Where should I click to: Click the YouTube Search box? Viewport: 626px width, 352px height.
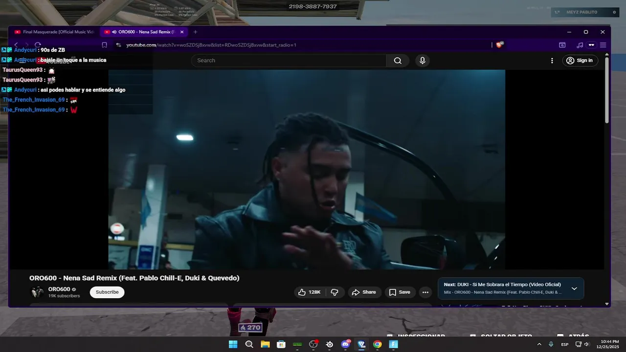click(x=289, y=61)
